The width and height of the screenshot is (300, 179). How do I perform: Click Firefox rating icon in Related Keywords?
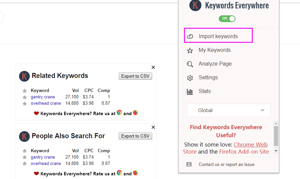coord(136,112)
